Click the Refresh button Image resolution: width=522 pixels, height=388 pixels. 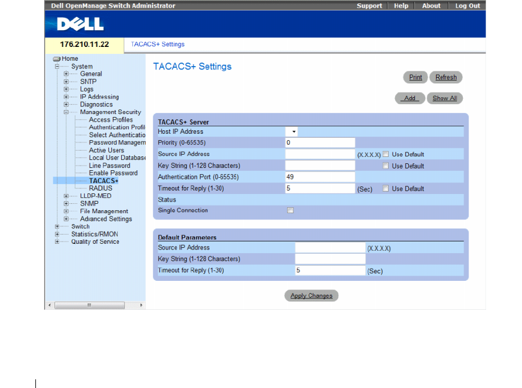point(446,77)
